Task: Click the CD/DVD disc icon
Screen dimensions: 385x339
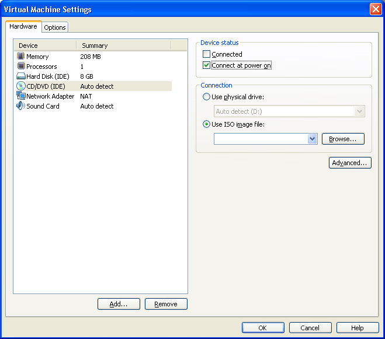Action: (x=21, y=86)
